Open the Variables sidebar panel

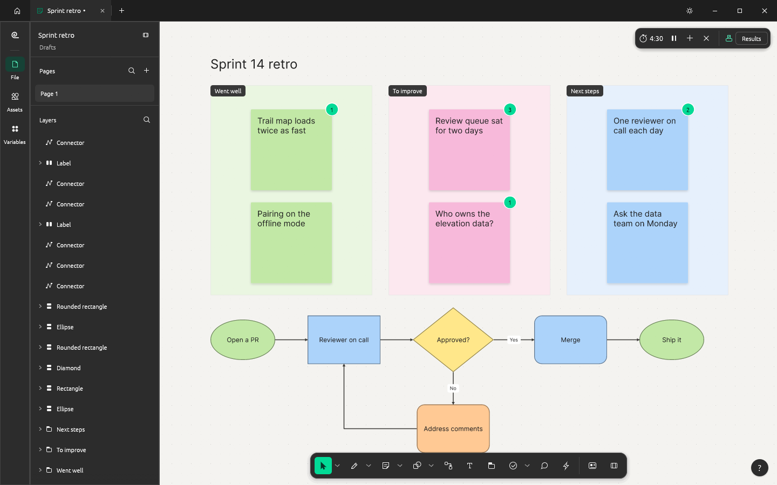coord(15,133)
